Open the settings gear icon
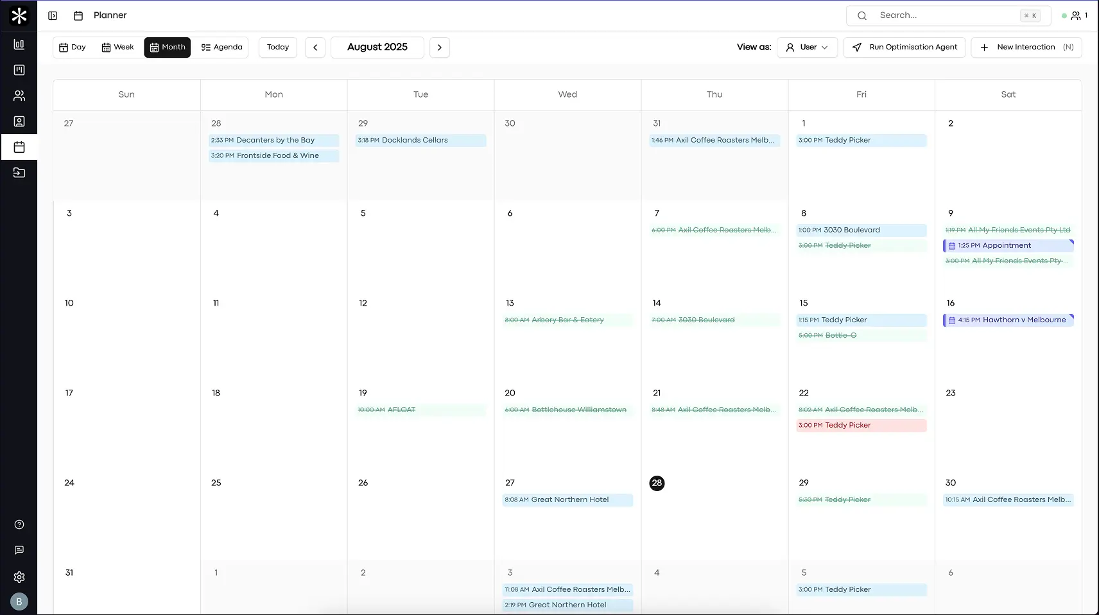Viewport: 1099px width, 615px height. pos(19,577)
